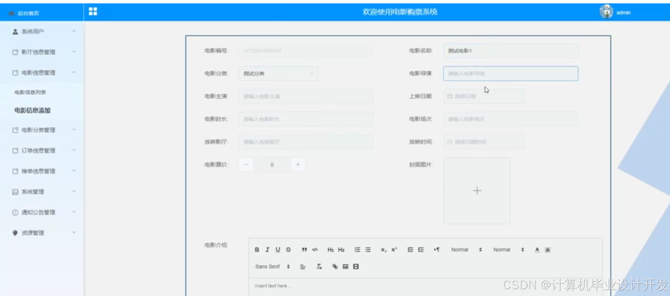Insert an image in the editor

click(x=345, y=267)
